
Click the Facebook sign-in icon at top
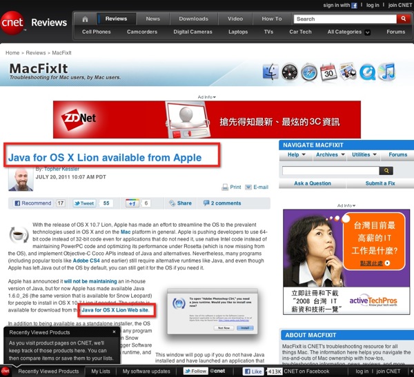[354, 6]
